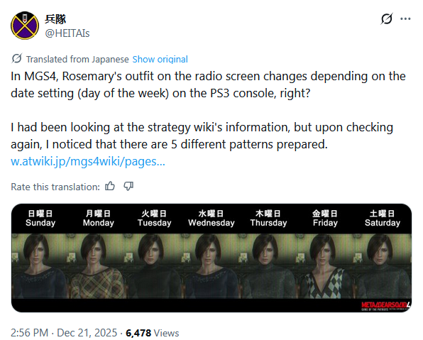Click the 6,478 Views count
This screenshot has width=423, height=340.
[153, 333]
